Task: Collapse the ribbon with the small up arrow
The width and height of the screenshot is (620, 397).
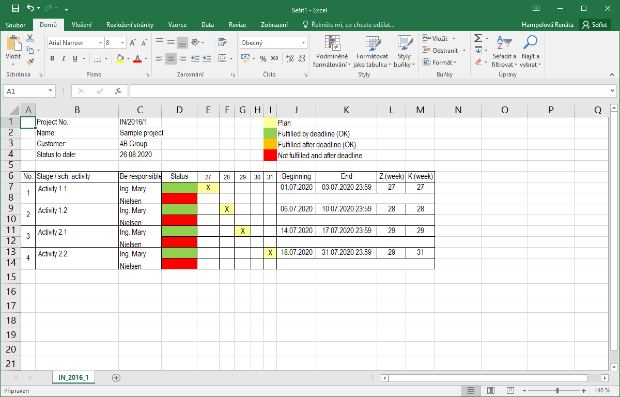Action: (x=612, y=74)
